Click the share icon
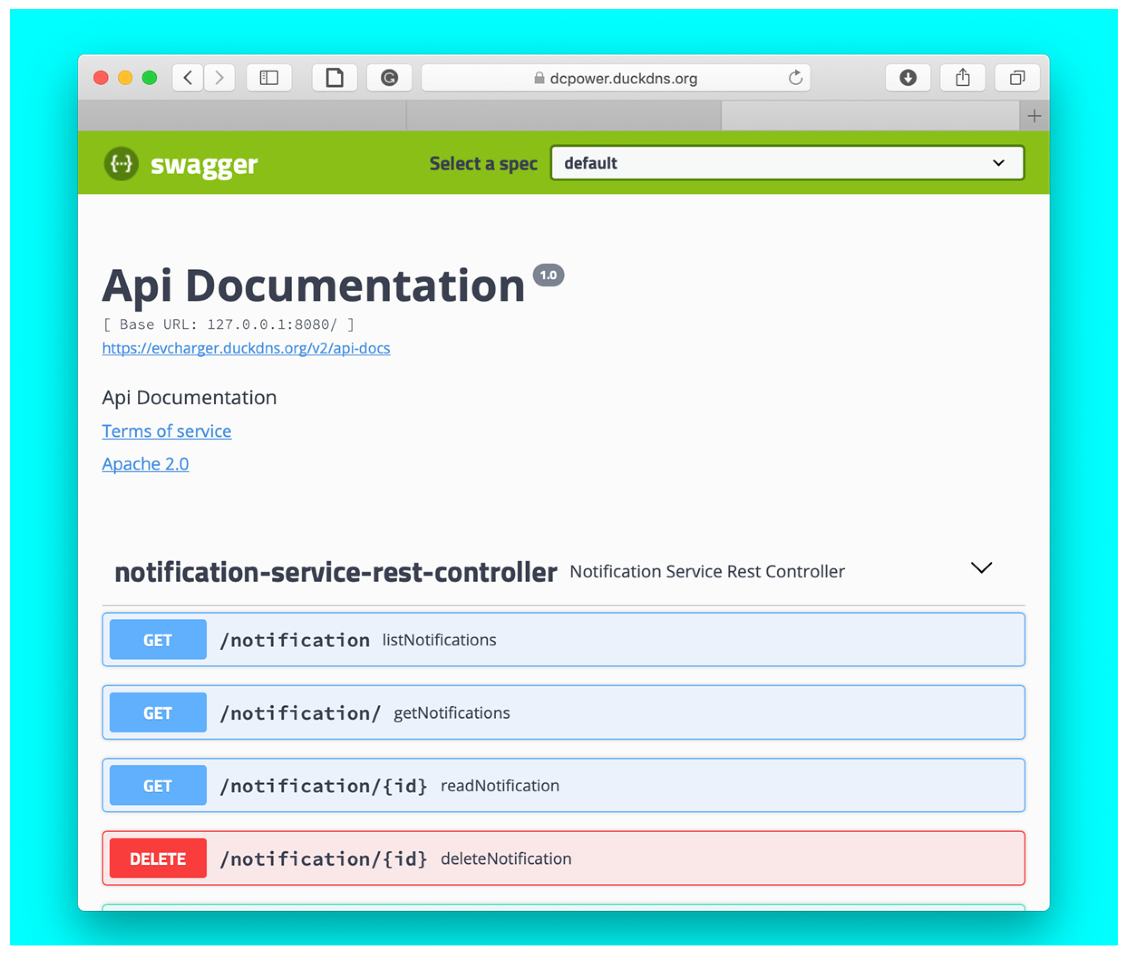The width and height of the screenshot is (1128, 960). tap(962, 78)
